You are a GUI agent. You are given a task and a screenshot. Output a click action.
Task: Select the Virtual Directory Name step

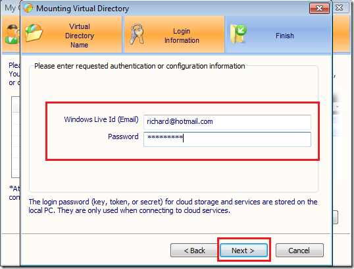[72, 34]
